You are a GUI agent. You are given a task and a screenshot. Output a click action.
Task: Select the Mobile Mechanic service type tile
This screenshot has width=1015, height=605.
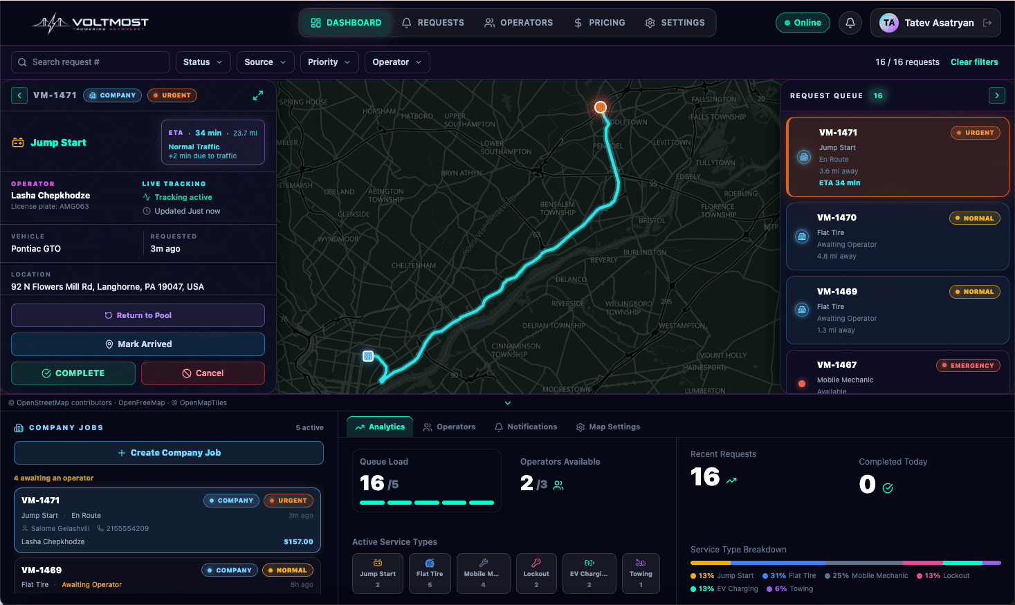[483, 573]
